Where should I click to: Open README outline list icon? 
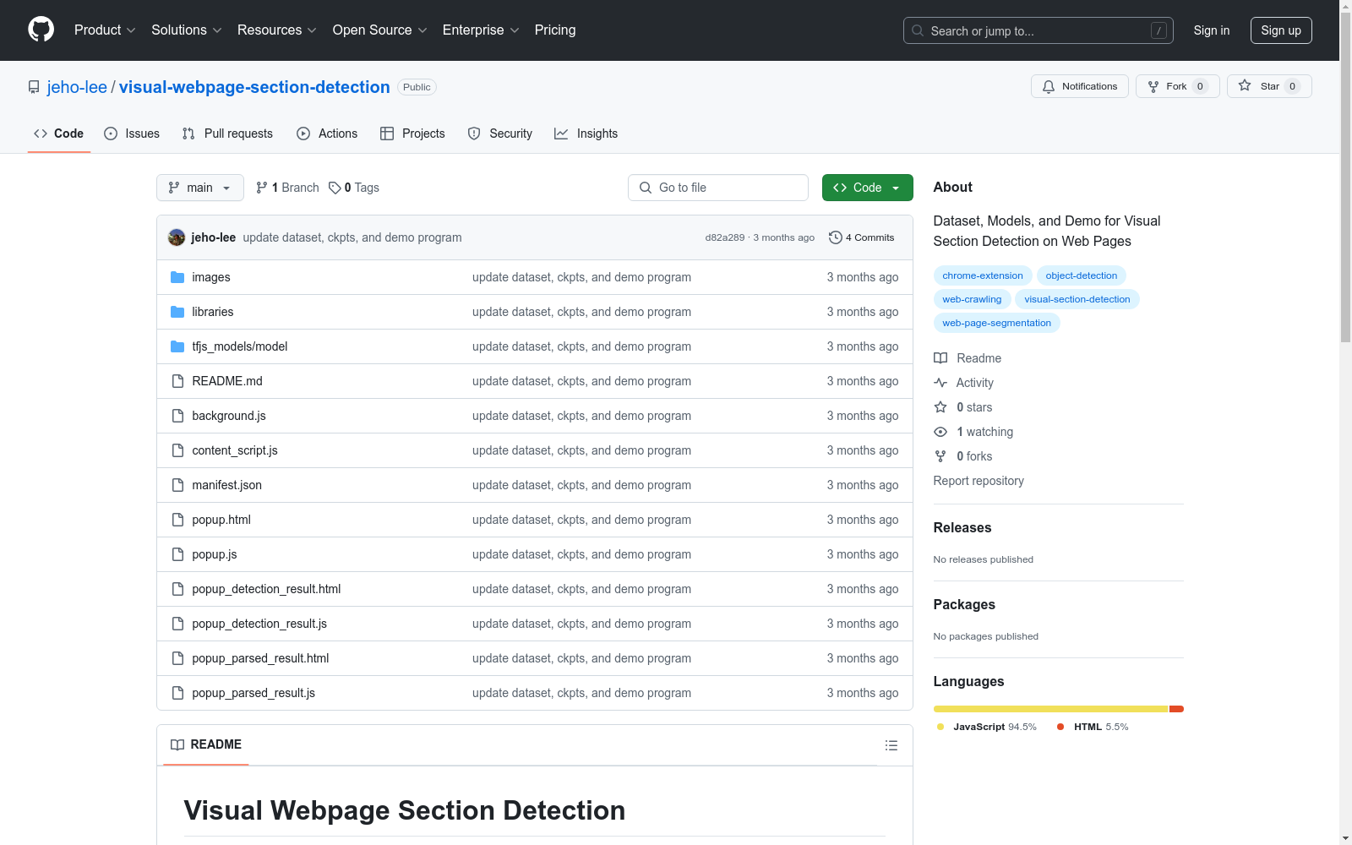[x=891, y=745]
